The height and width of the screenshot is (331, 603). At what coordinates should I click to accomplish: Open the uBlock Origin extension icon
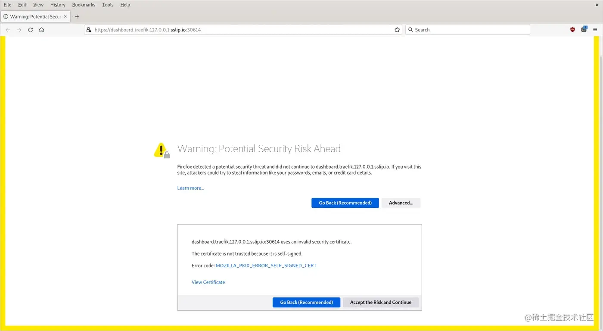tap(572, 30)
